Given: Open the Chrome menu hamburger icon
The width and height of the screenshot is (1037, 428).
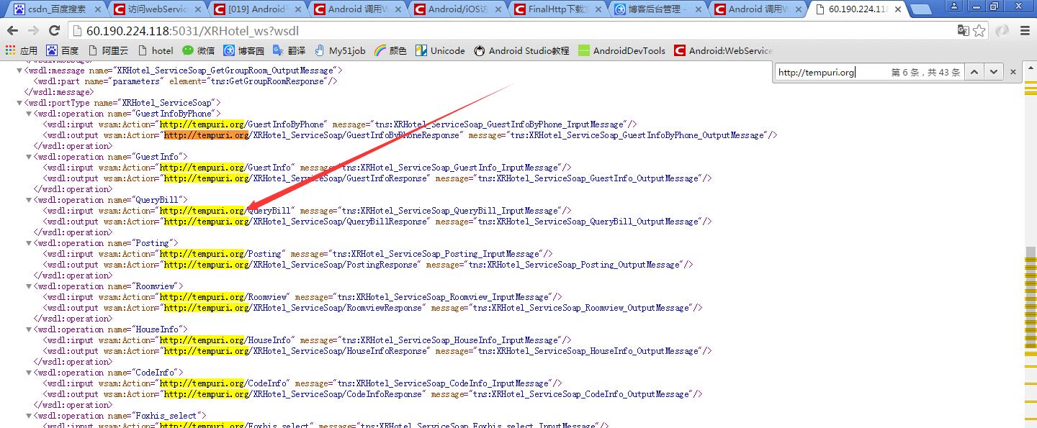Looking at the screenshot, I should tap(1025, 30).
